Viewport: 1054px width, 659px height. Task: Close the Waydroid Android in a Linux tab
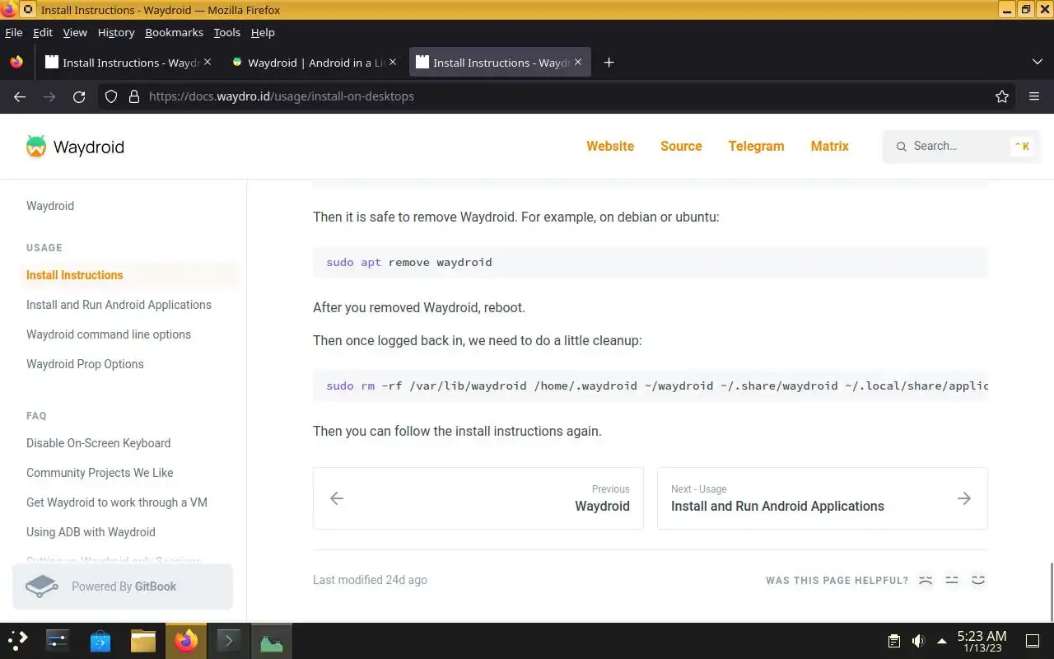[x=393, y=62]
